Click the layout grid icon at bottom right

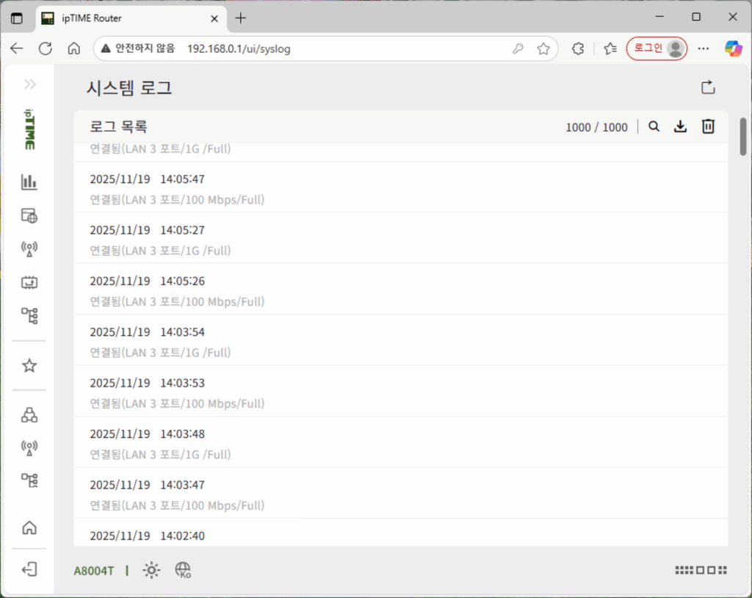point(701,571)
